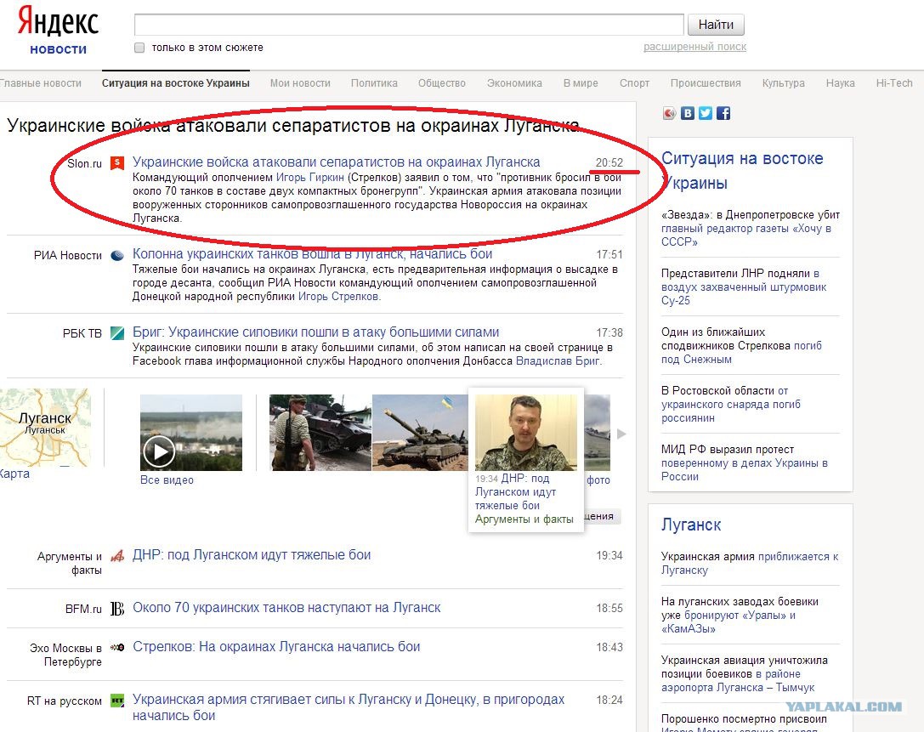The image size is (924, 732).
Task: Follow the Владислав Бриг name link
Action: pyautogui.click(x=558, y=360)
